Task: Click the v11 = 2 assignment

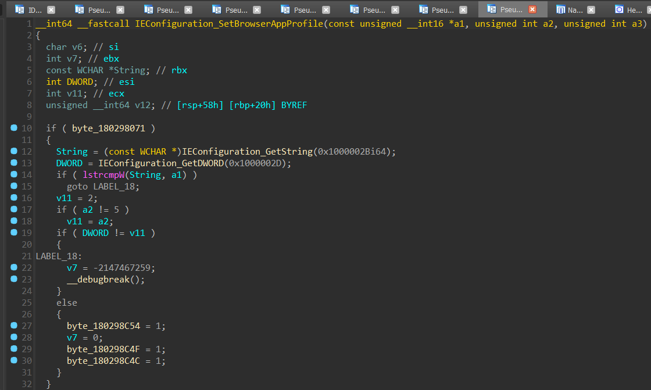Action: 77,198
